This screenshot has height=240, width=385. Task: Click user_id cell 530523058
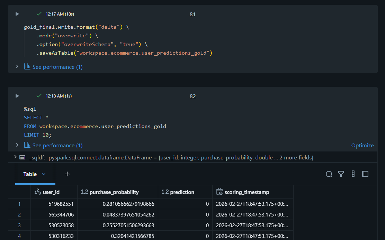(x=54, y=225)
